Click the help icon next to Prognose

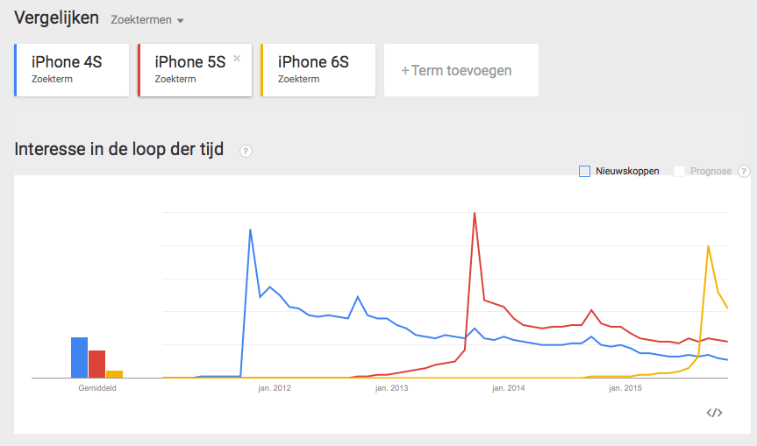744,171
